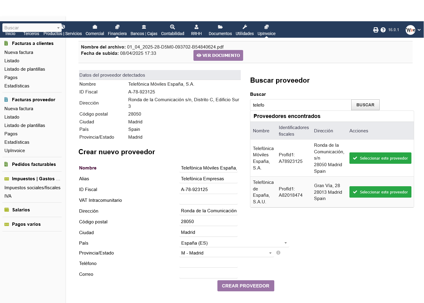Click the Pagos varios icon

coord(7,224)
